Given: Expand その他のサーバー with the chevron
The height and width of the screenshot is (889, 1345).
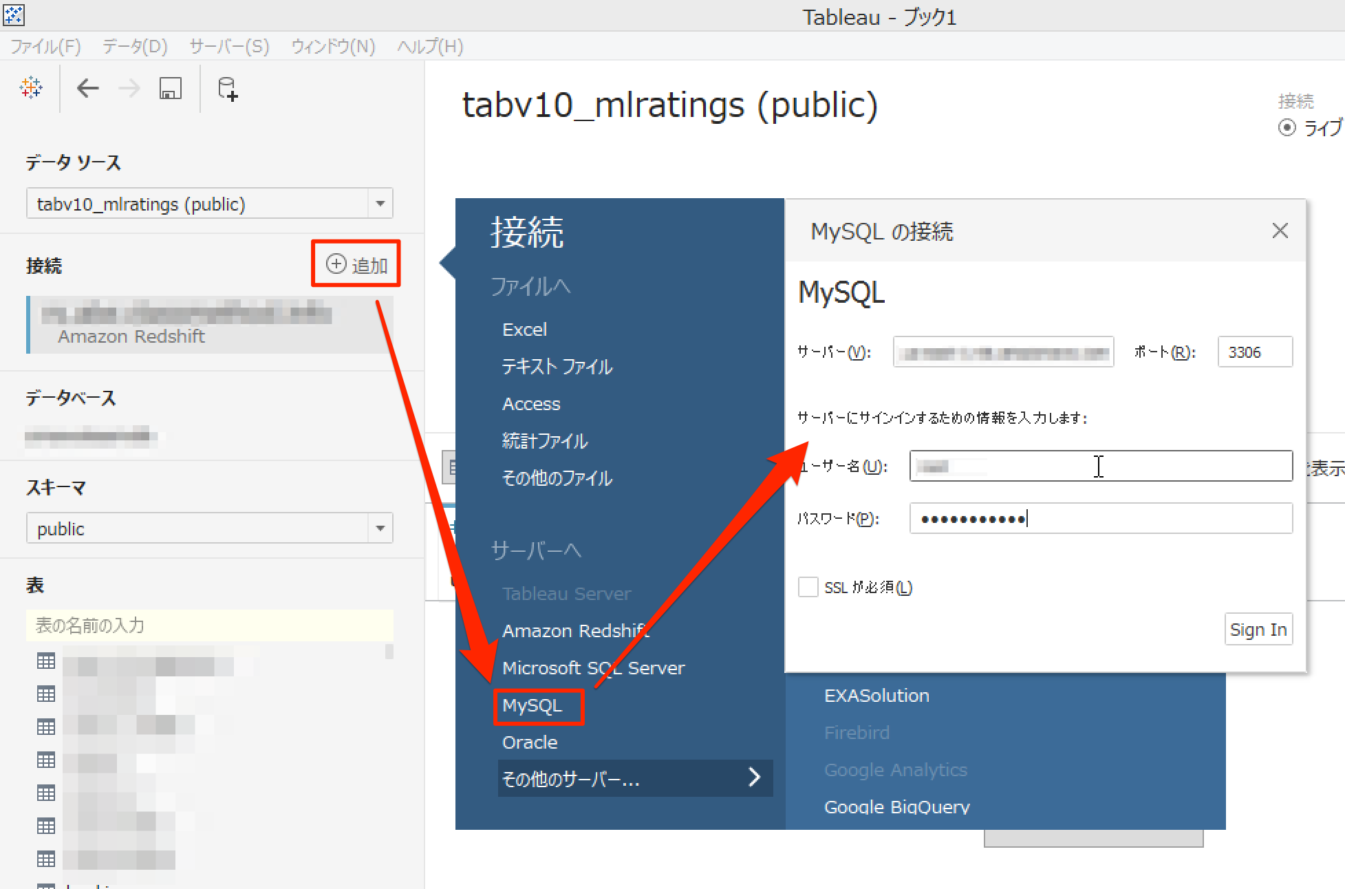Looking at the screenshot, I should pos(755,777).
